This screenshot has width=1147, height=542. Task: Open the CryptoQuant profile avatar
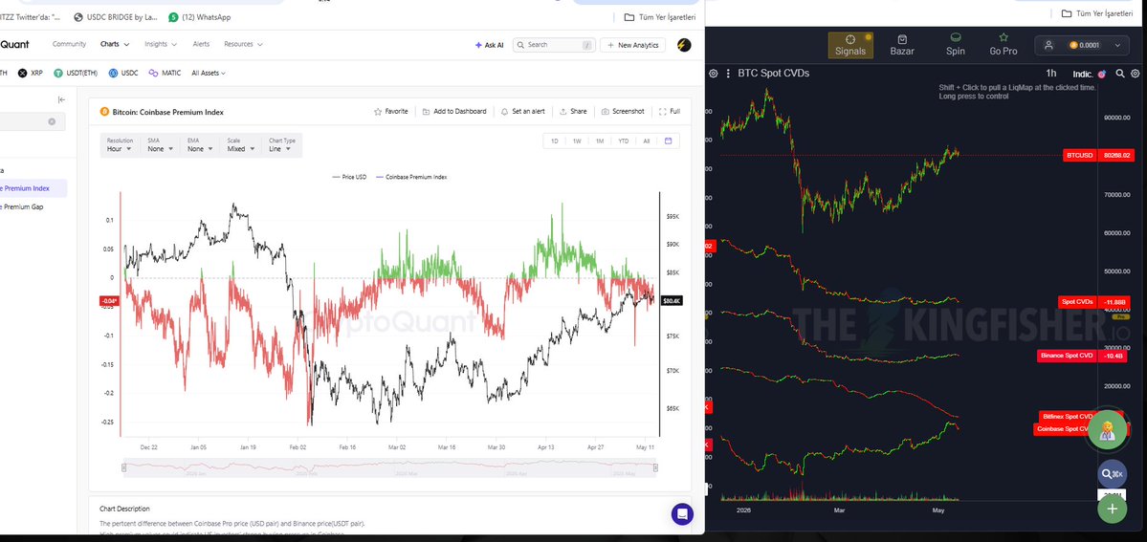coord(684,45)
